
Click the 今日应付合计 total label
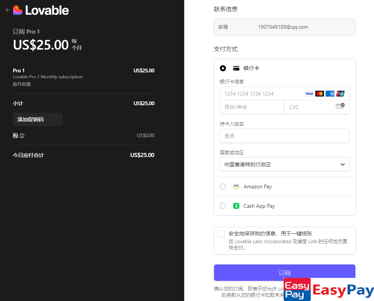pos(28,155)
